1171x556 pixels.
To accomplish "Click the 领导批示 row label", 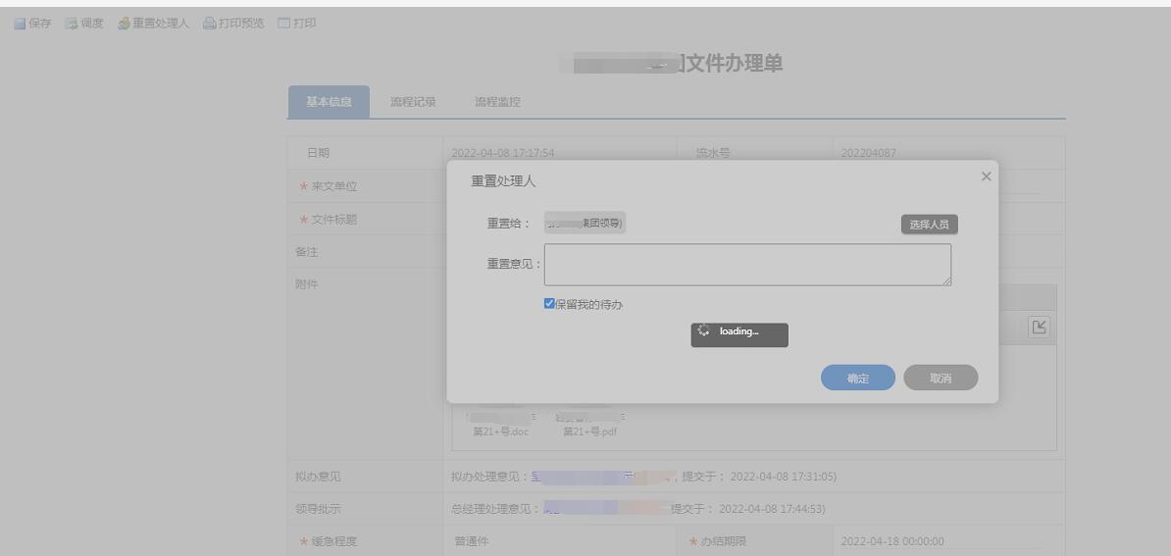I will (x=318, y=509).
